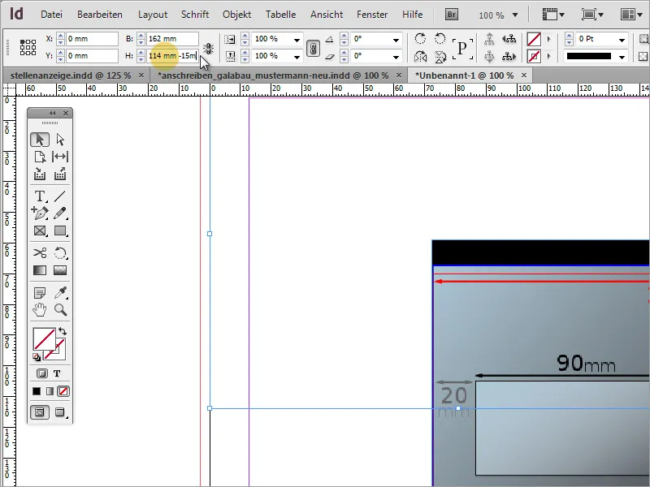Screen dimensions: 650x487
Task: Select the Gap tool
Action: coord(60,157)
